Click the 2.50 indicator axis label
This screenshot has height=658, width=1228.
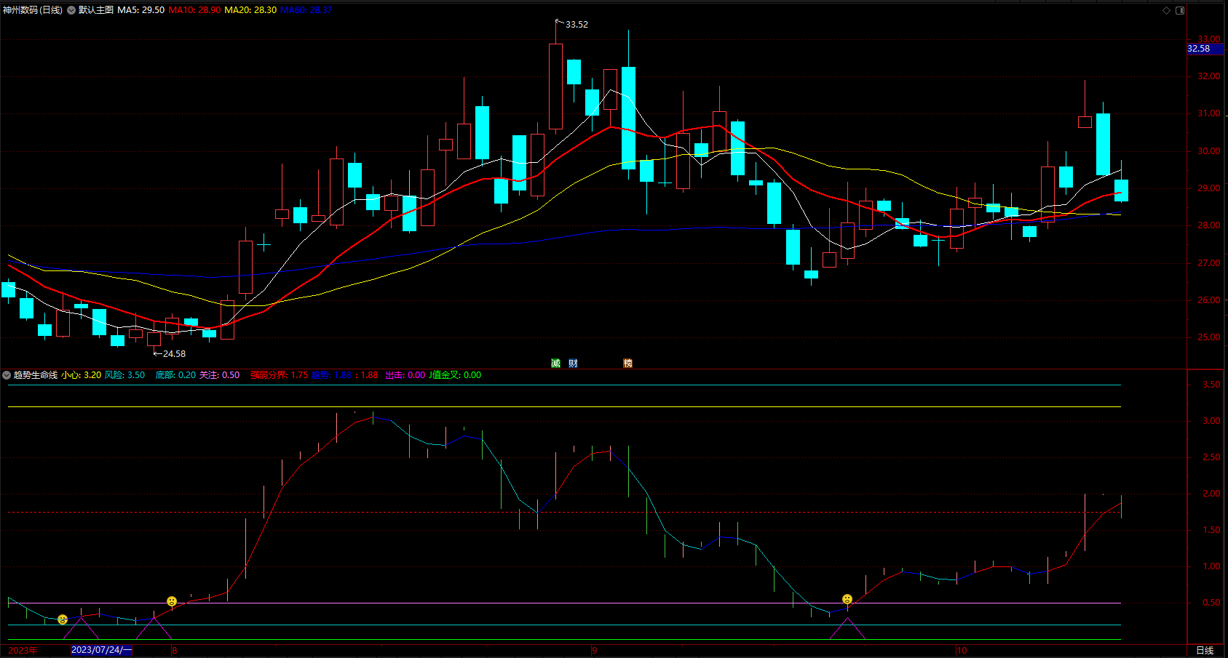1211,457
